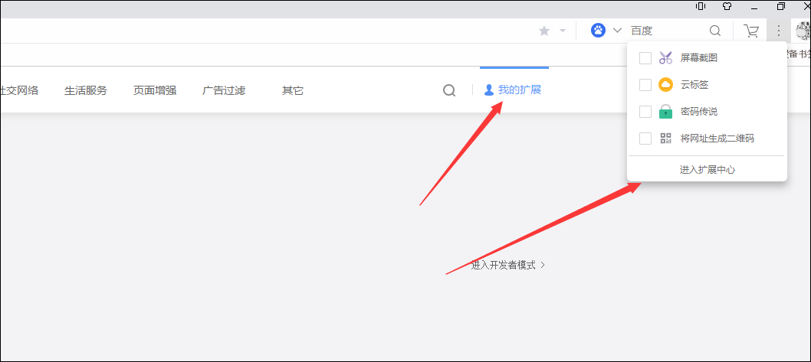The image size is (811, 362).
Task: Click the skin shirt icon in title bar
Action: (727, 6)
